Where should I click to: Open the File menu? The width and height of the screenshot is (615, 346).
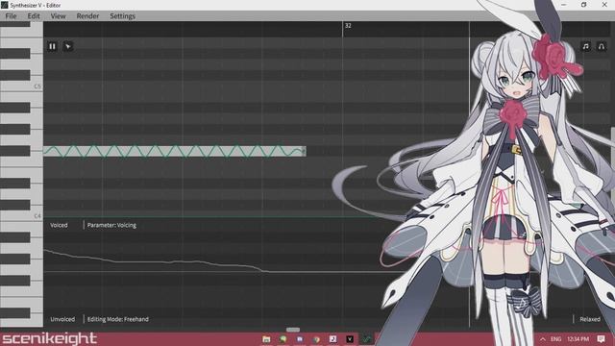(x=11, y=16)
